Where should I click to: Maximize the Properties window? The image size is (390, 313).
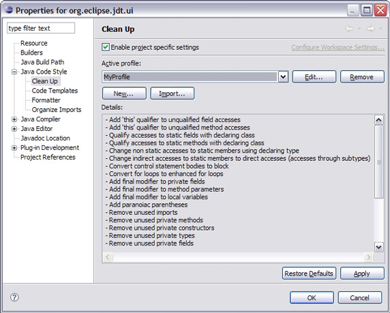click(x=367, y=10)
